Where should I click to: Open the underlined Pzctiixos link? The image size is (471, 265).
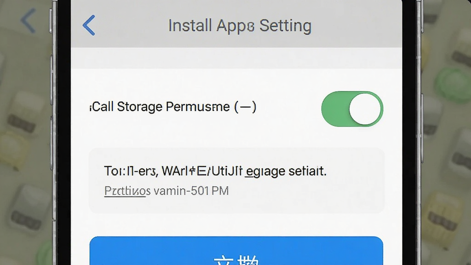click(127, 191)
